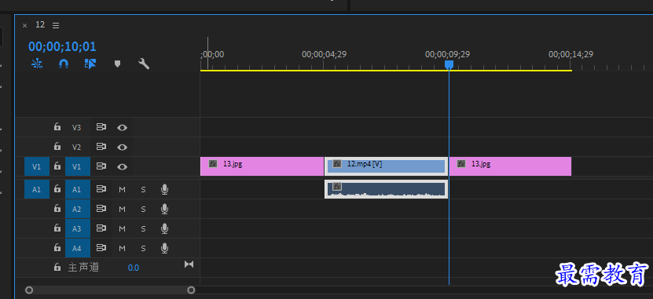
Task: Click left handle of timeline zoom scrollbar
Action: pyautogui.click(x=29, y=290)
